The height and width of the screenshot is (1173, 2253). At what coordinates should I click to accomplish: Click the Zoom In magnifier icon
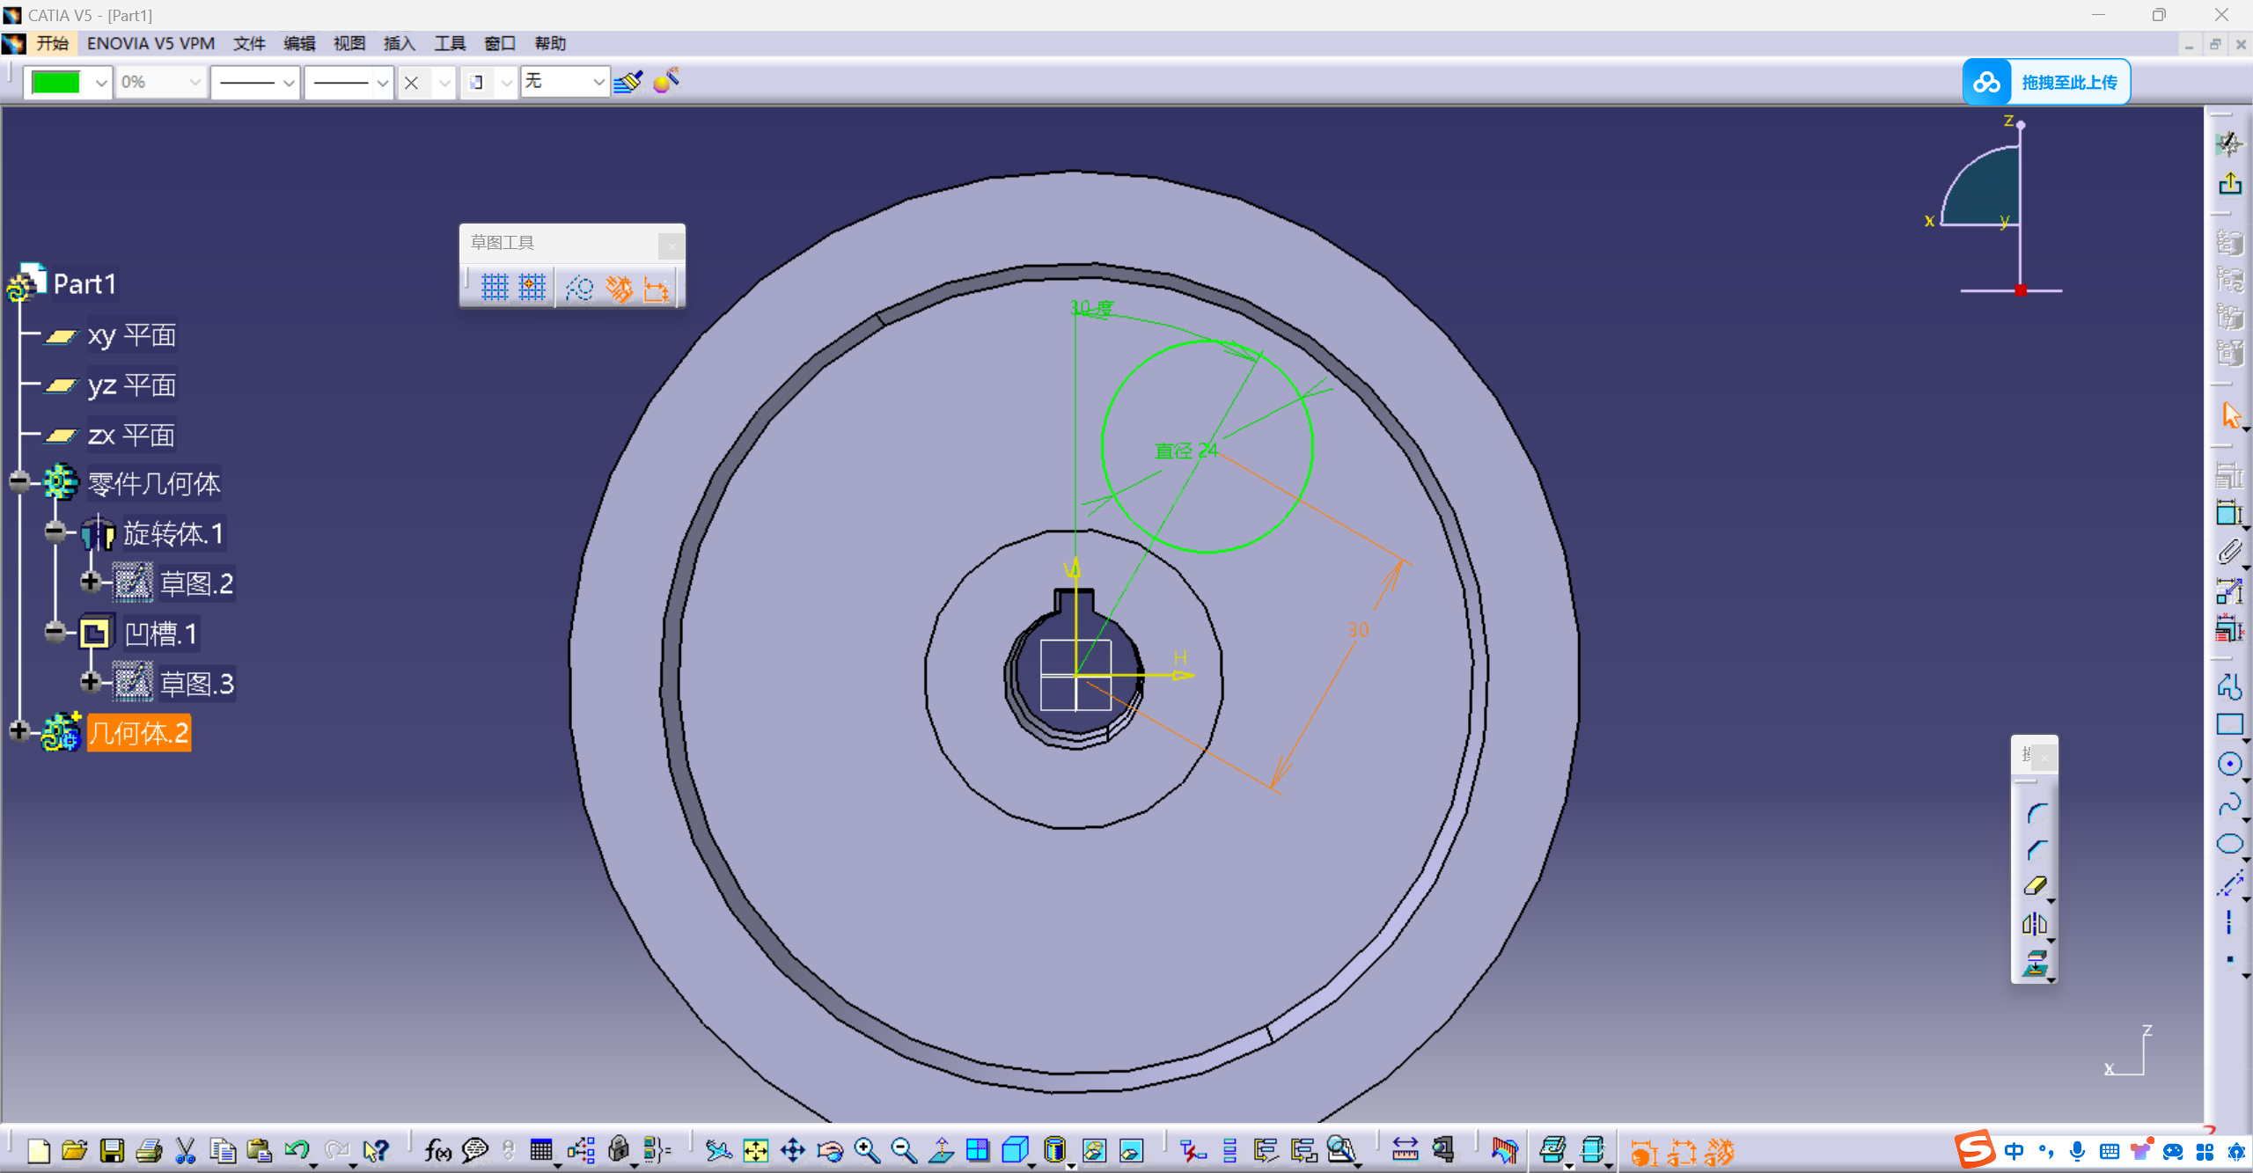tap(867, 1150)
